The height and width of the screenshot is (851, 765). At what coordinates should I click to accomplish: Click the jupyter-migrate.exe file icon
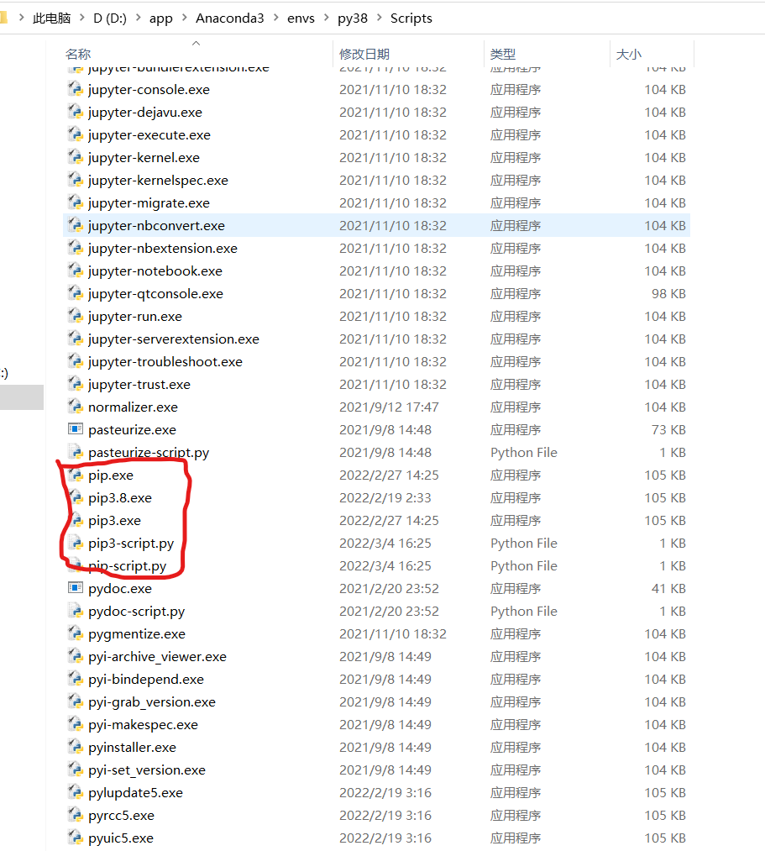point(76,202)
